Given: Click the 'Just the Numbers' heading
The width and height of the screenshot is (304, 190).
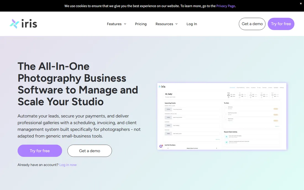Looking at the screenshot, I should point(170,145).
